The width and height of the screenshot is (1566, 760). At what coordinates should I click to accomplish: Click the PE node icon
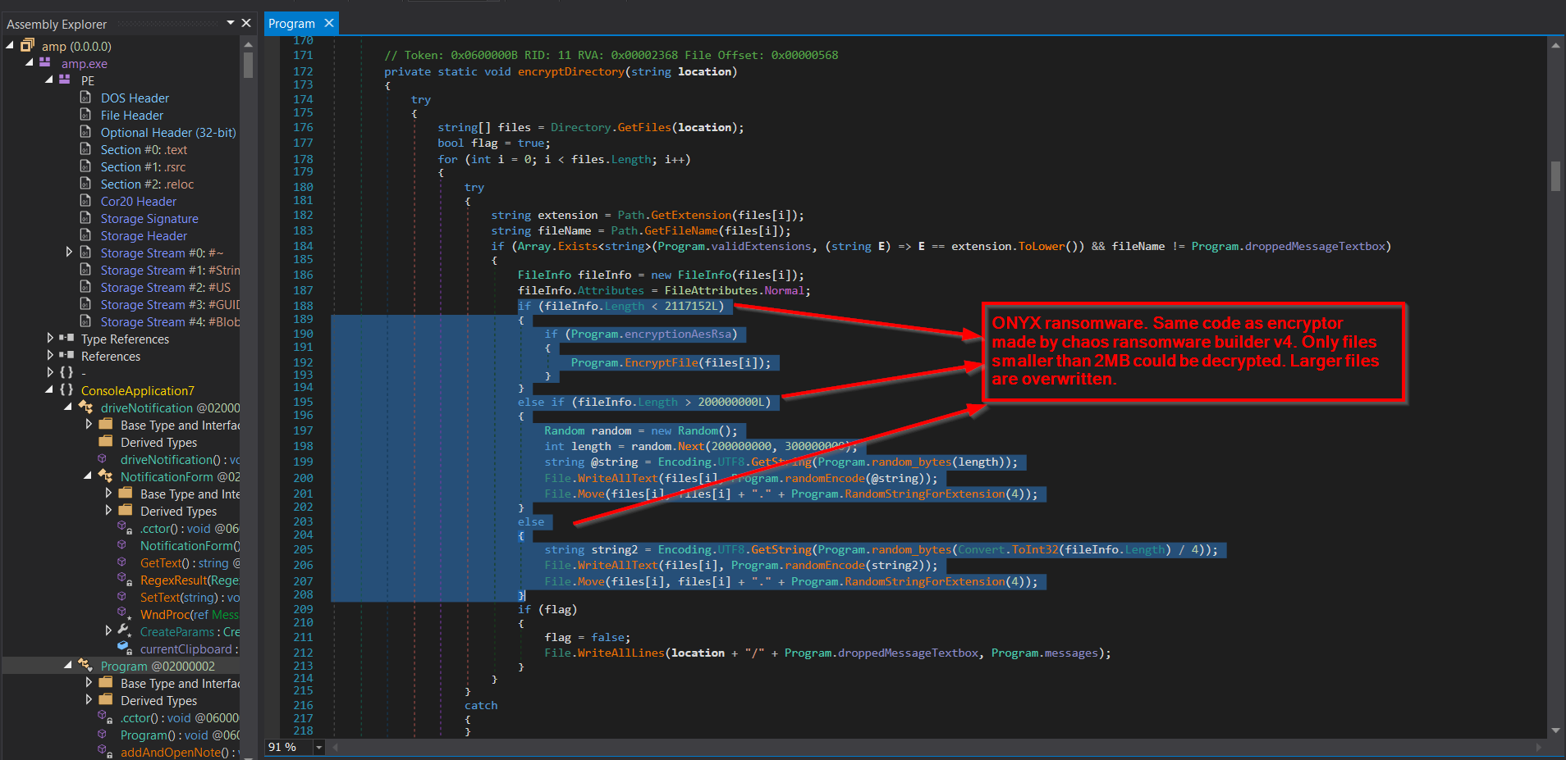click(x=65, y=80)
